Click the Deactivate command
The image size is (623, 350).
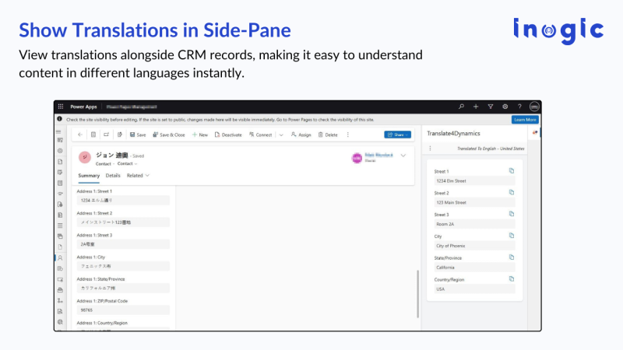point(227,135)
